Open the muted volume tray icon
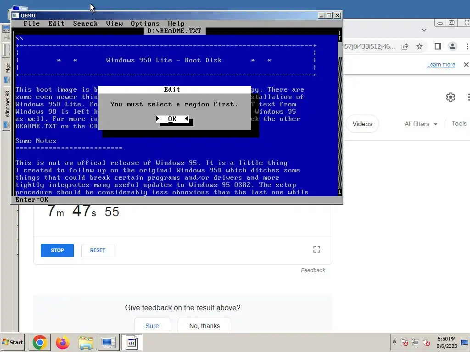 [x=426, y=342]
